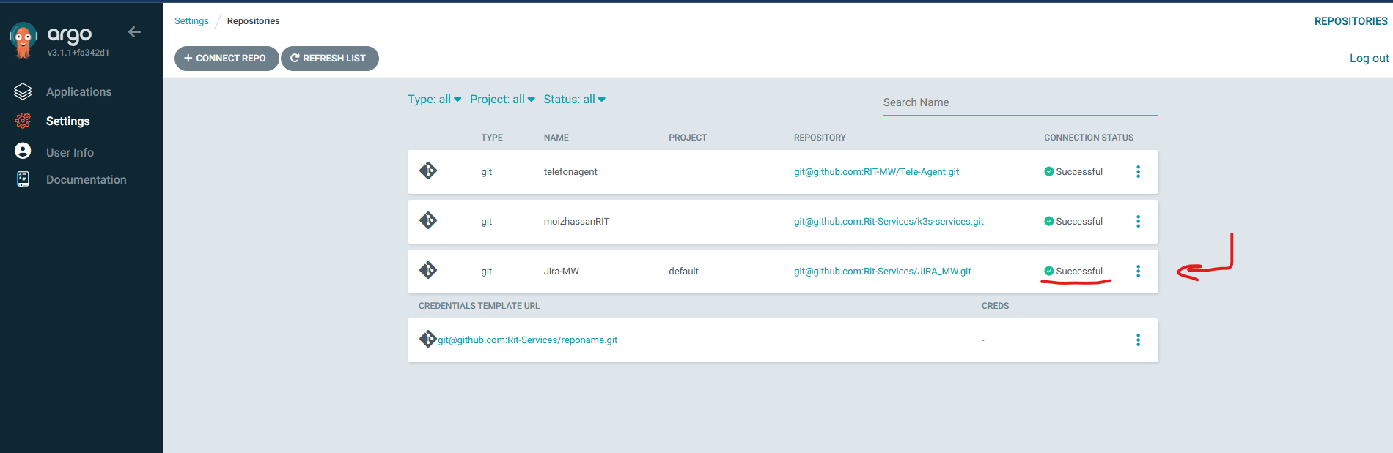Open the reponame.git credentials template link

tap(527, 340)
